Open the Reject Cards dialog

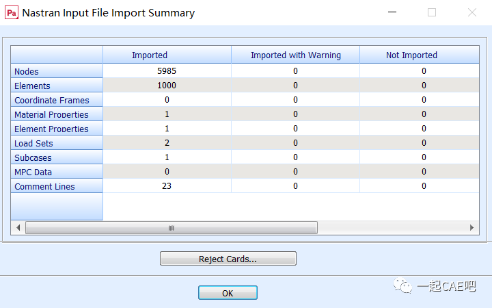pyautogui.click(x=228, y=259)
